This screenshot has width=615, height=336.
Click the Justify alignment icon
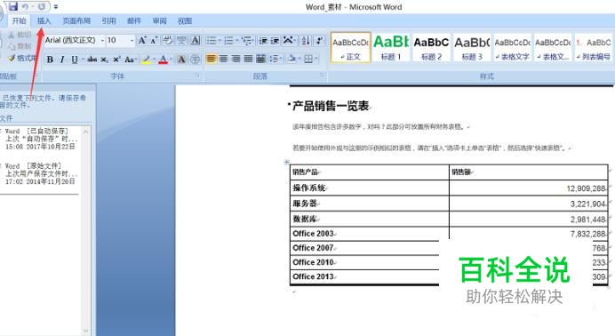pyautogui.click(x=248, y=60)
